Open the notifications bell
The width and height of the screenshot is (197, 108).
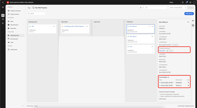click(186, 2)
